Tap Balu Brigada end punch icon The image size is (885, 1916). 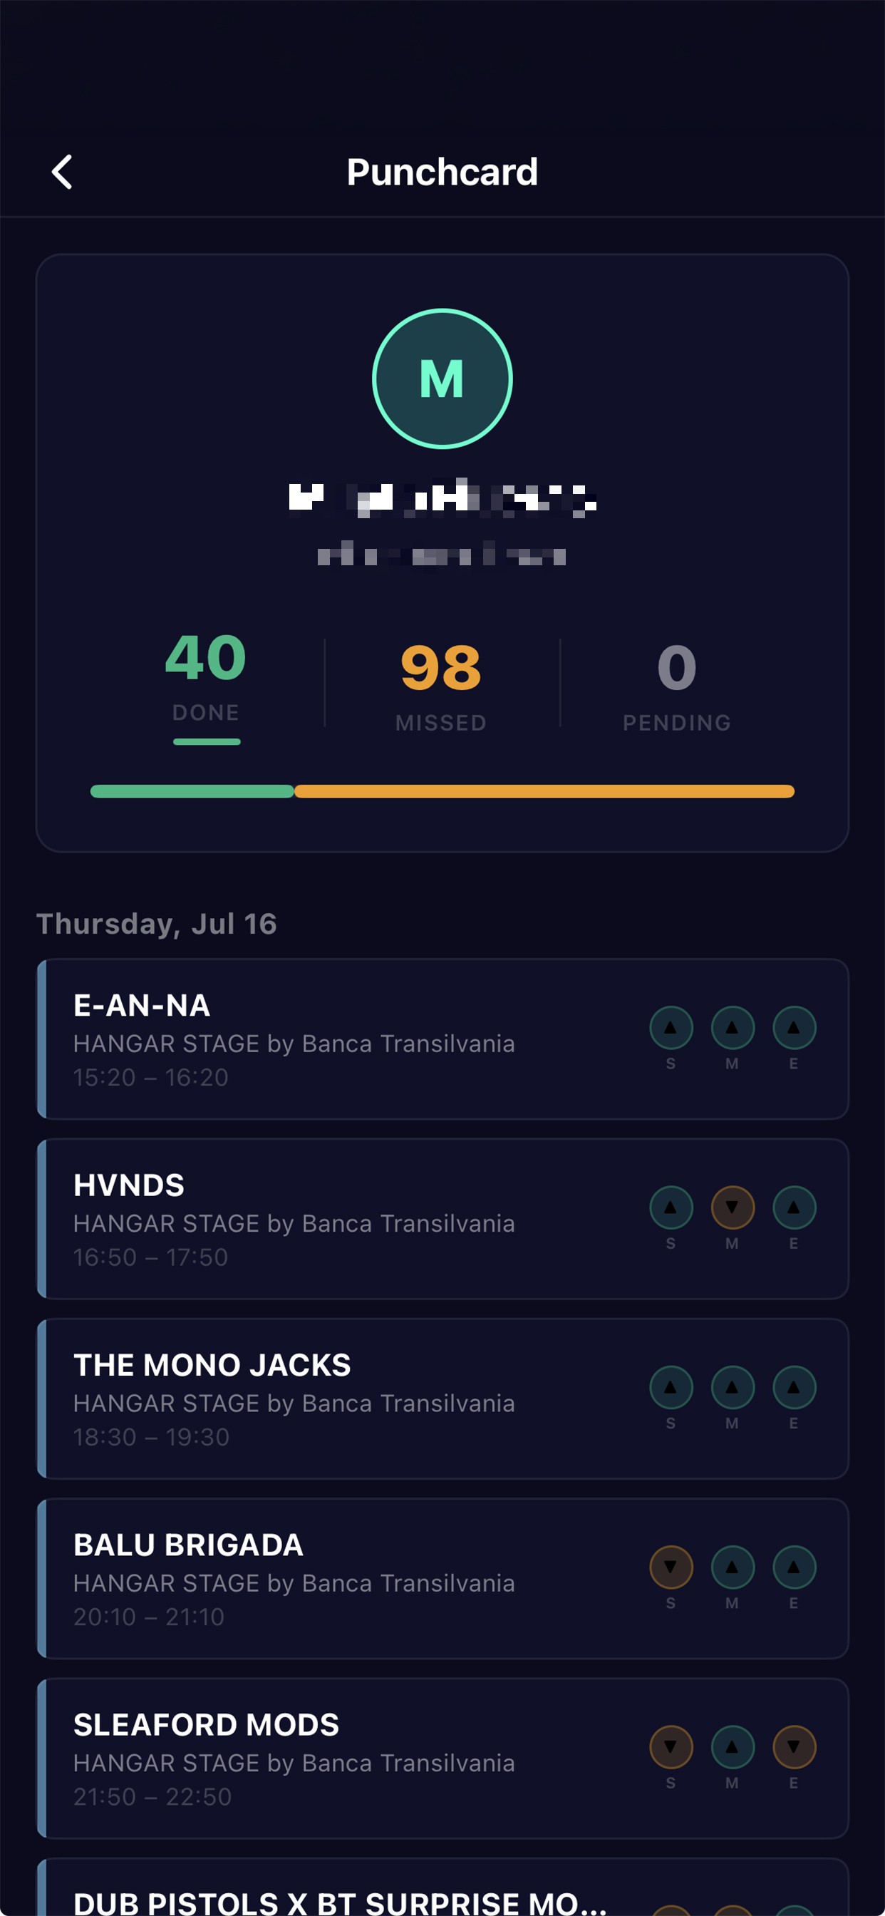(x=795, y=1567)
